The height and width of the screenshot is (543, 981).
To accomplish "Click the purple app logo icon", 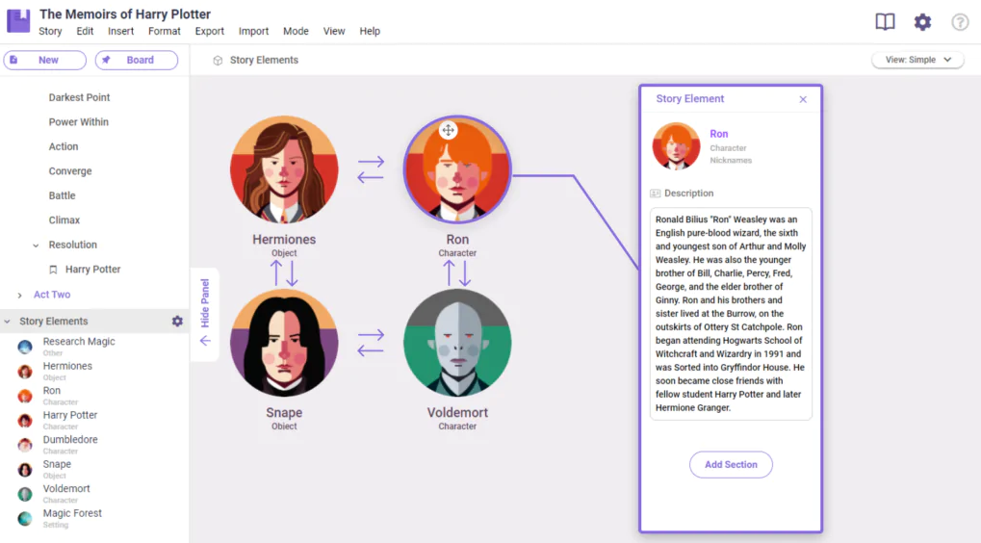I will [18, 20].
